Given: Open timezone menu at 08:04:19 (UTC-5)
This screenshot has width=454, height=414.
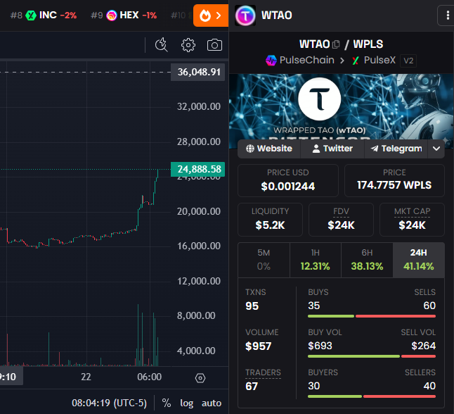Looking at the screenshot, I should [x=109, y=403].
